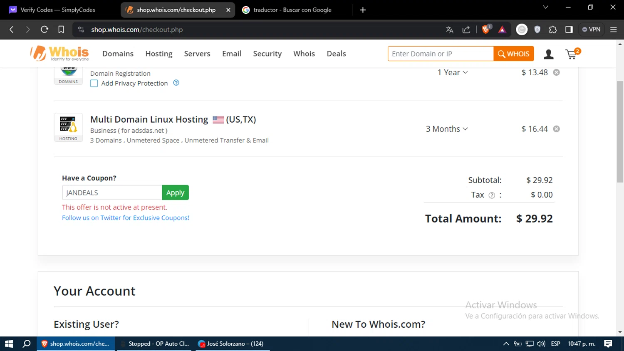Click the Hosting item thumbnail icon
The width and height of the screenshot is (624, 351).
click(68, 127)
